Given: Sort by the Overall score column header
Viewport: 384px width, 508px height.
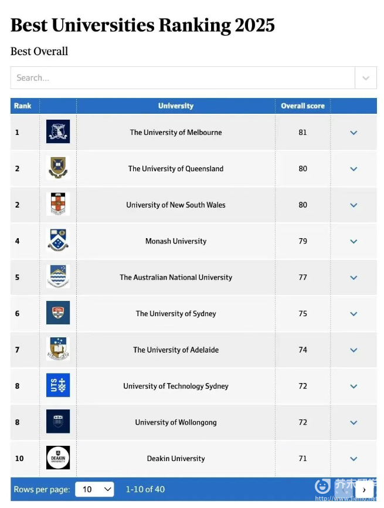Looking at the screenshot, I should [303, 106].
